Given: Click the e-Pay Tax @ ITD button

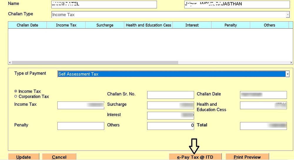Looking at the screenshot, I should click(x=195, y=157).
